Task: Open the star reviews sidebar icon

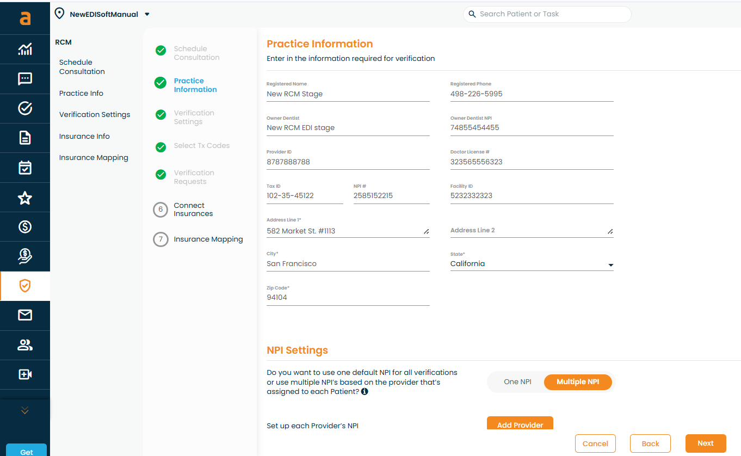Action: tap(25, 198)
